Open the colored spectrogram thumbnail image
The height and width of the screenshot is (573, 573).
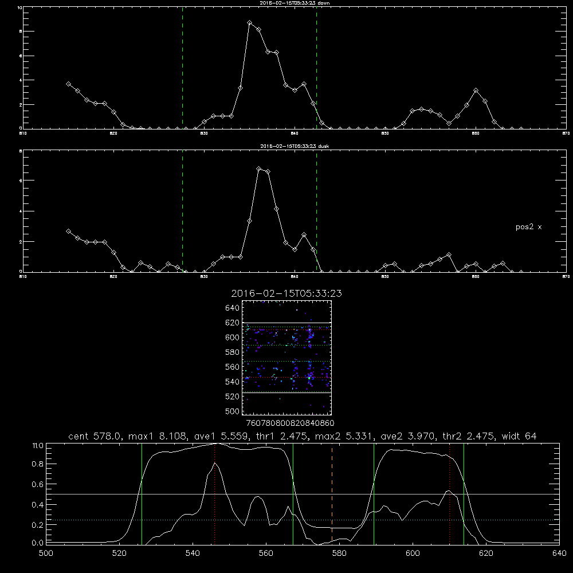(286, 358)
